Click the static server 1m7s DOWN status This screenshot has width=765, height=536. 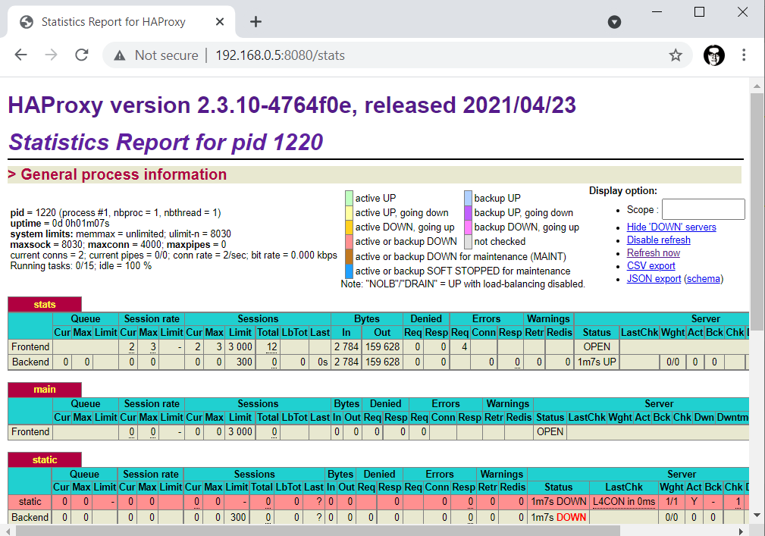point(559,501)
